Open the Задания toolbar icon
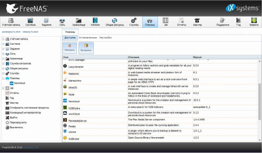The height and width of the screenshot is (153, 262). coord(46,22)
